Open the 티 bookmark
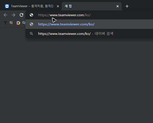This screenshot has width=153, height=123. (11, 23)
